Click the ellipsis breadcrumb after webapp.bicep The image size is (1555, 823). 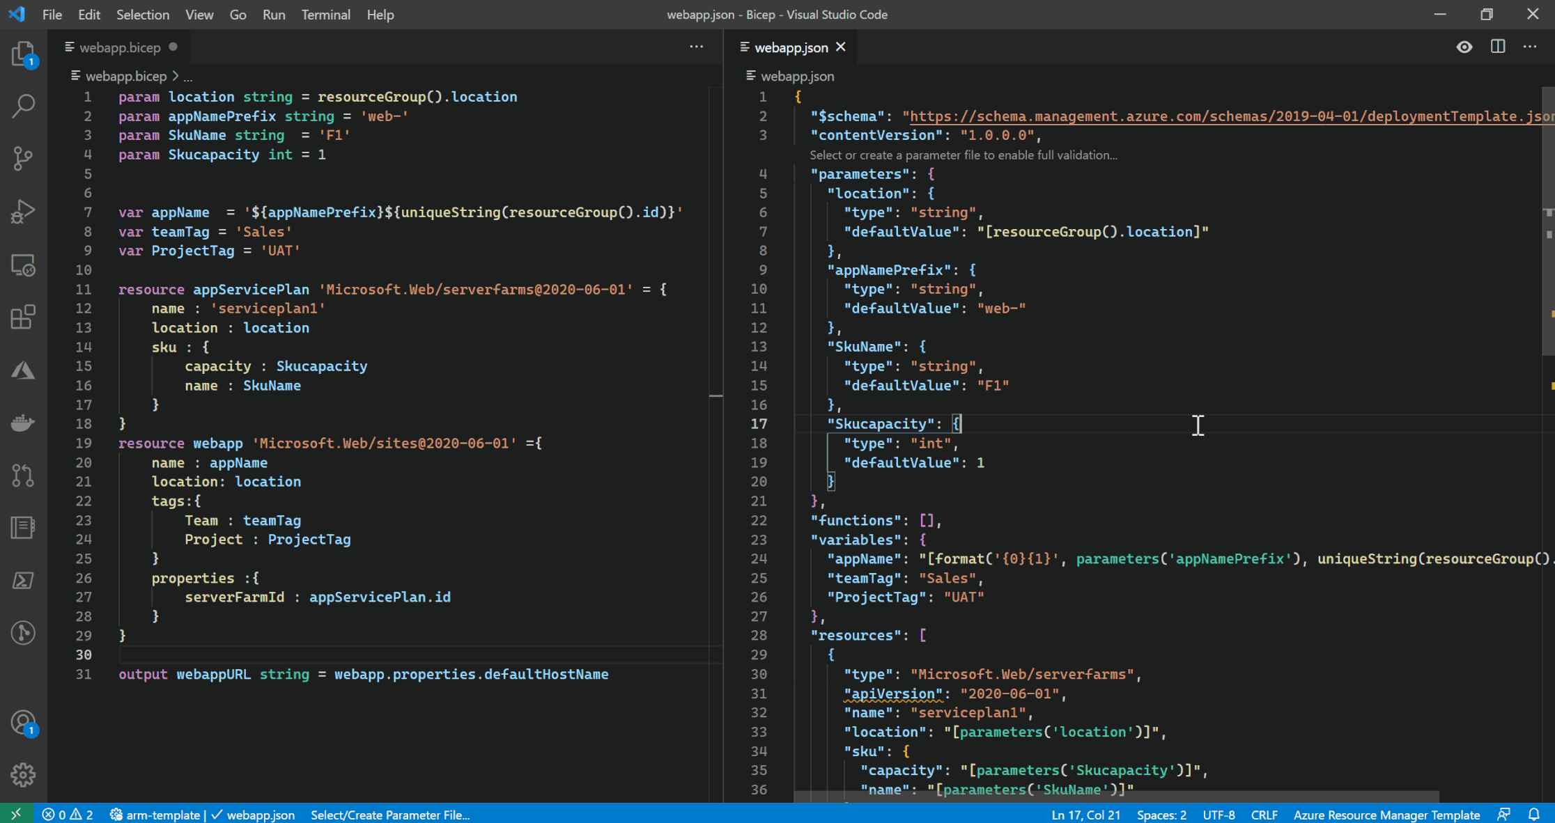coord(188,77)
